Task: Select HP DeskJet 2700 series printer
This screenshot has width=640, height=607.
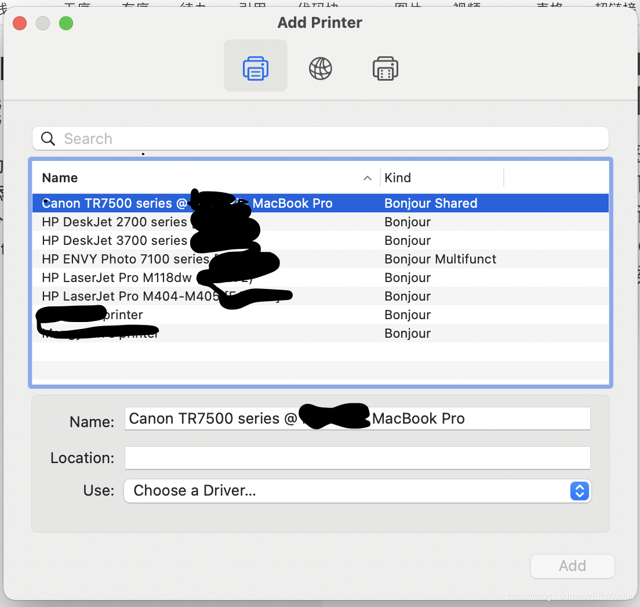Action: pos(321,222)
